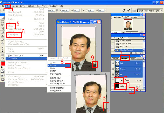This screenshot has height=113, width=164.
Task: Switch to standard screen mode icon
Action: pyautogui.click(x=2, y=75)
